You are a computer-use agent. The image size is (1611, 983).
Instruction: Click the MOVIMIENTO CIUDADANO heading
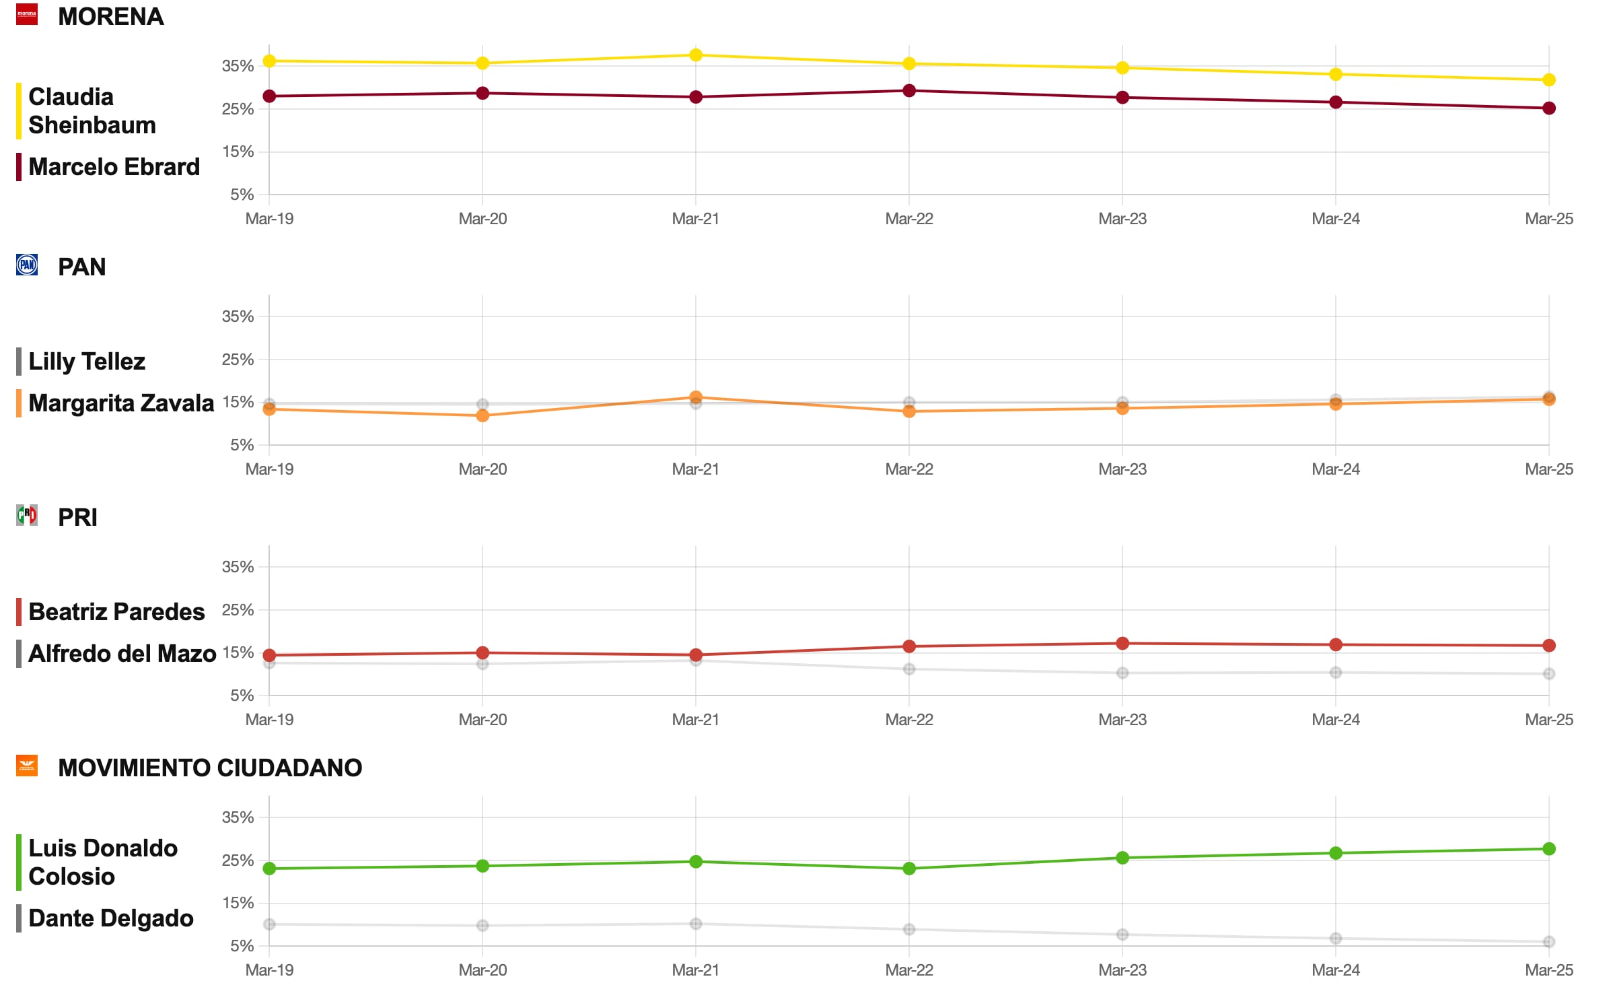[x=210, y=768]
